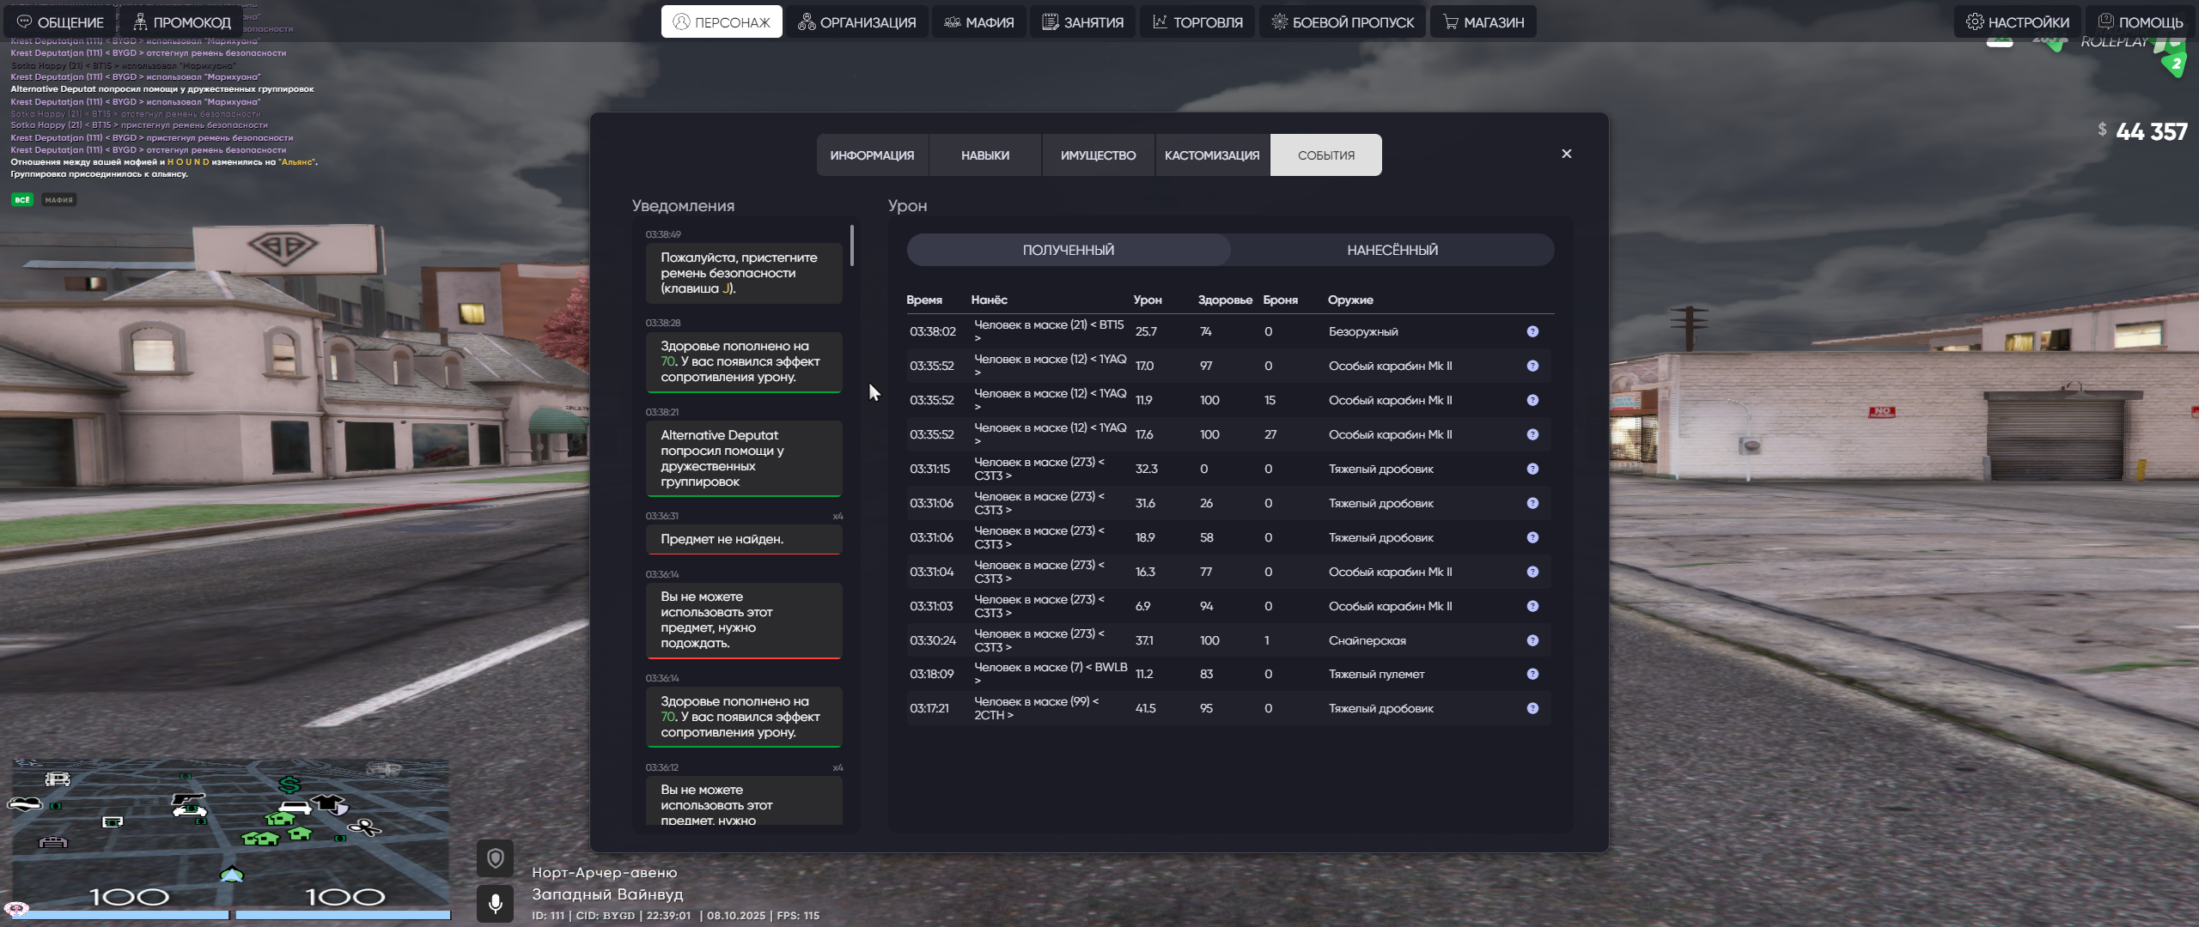The width and height of the screenshot is (2199, 927).
Task: Open the ИМУЩЕСТВО tab
Action: tap(1098, 155)
